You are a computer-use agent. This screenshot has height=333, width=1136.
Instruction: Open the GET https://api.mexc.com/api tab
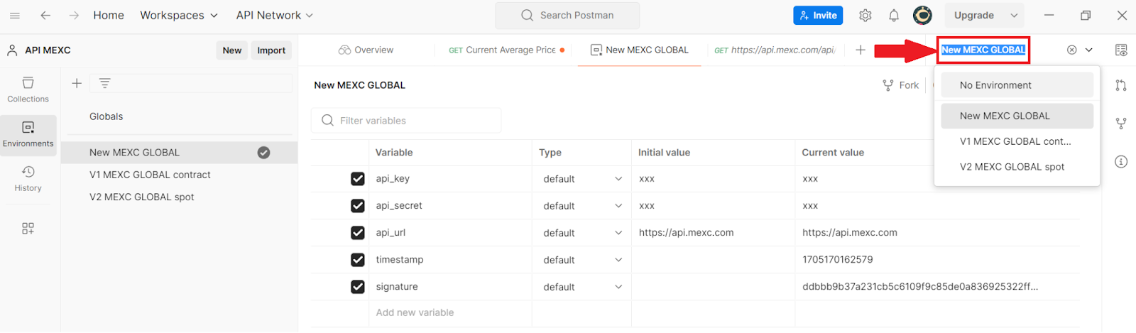pyautogui.click(x=775, y=50)
